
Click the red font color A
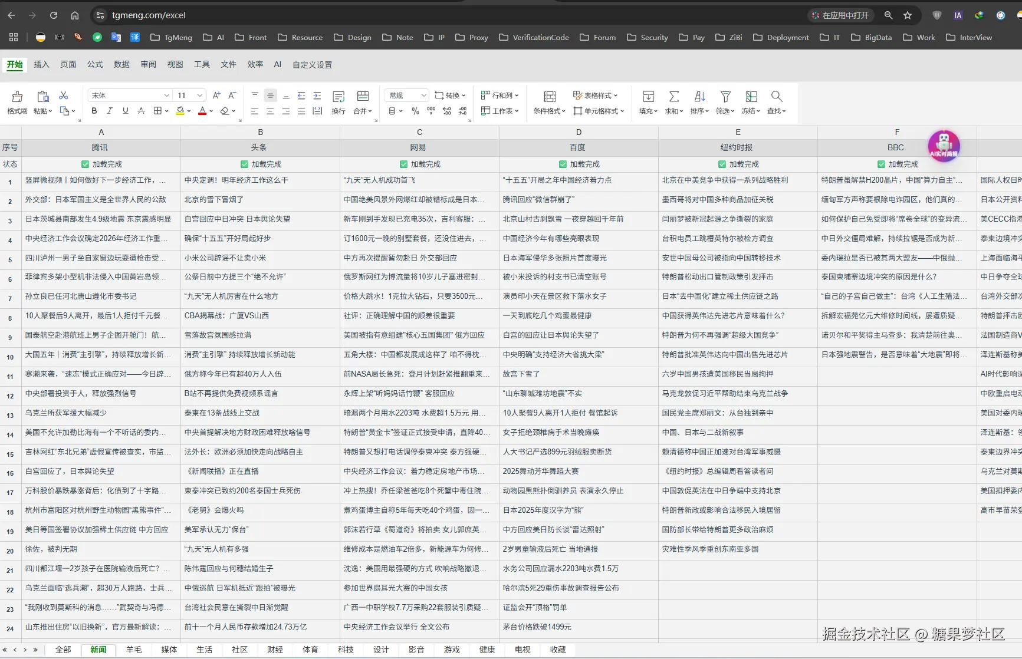coord(202,111)
